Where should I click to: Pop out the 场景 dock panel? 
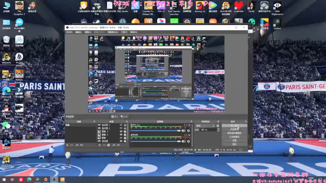coord(94,122)
